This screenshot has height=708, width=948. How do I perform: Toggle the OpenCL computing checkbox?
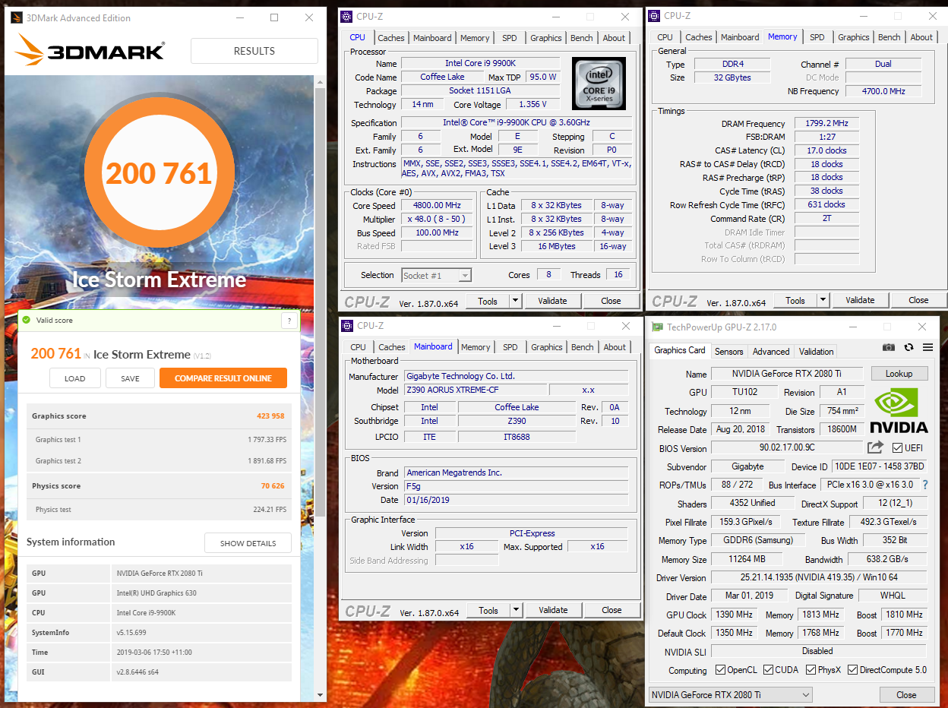[x=721, y=670]
